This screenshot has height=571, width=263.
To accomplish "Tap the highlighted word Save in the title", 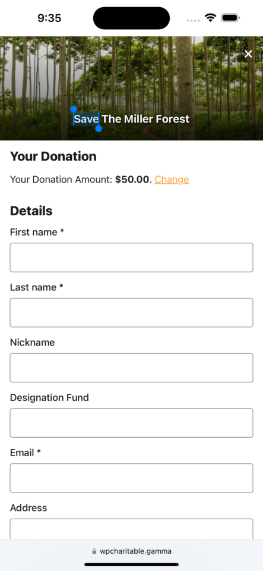I will [86, 119].
